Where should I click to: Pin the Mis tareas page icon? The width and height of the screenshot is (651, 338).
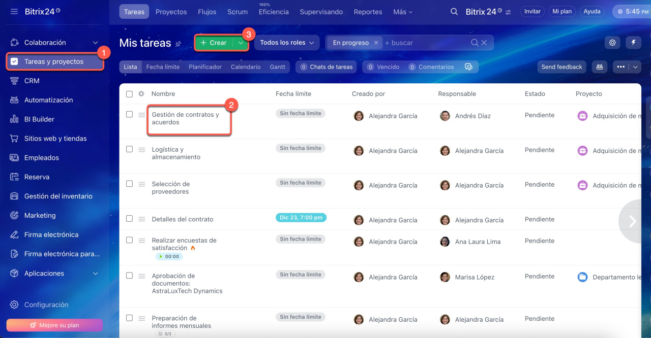pos(178,44)
